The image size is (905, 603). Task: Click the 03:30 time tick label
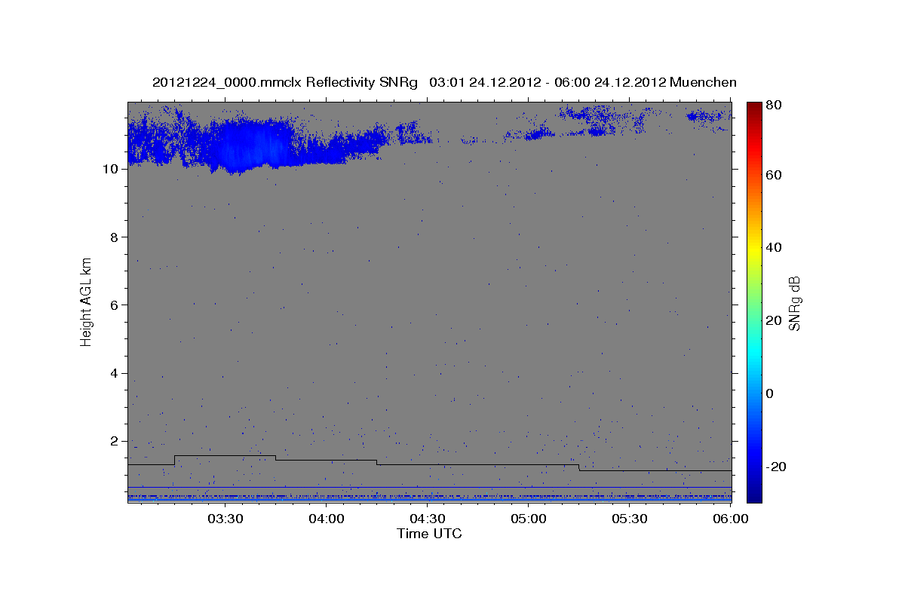click(225, 519)
